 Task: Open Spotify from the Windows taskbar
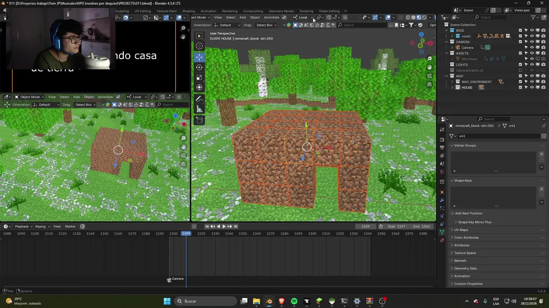(x=294, y=301)
